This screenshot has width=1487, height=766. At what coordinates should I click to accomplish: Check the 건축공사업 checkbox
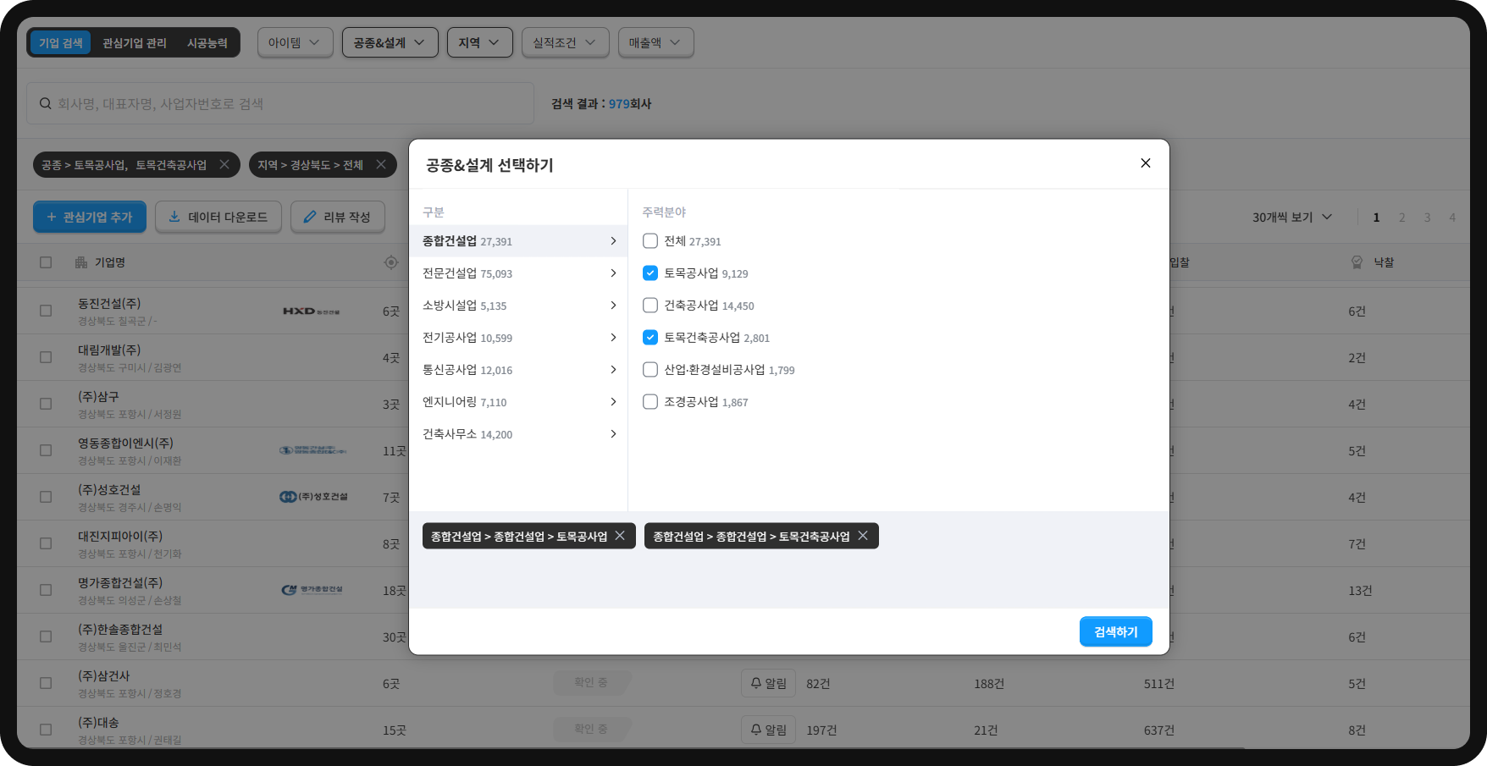pos(650,306)
